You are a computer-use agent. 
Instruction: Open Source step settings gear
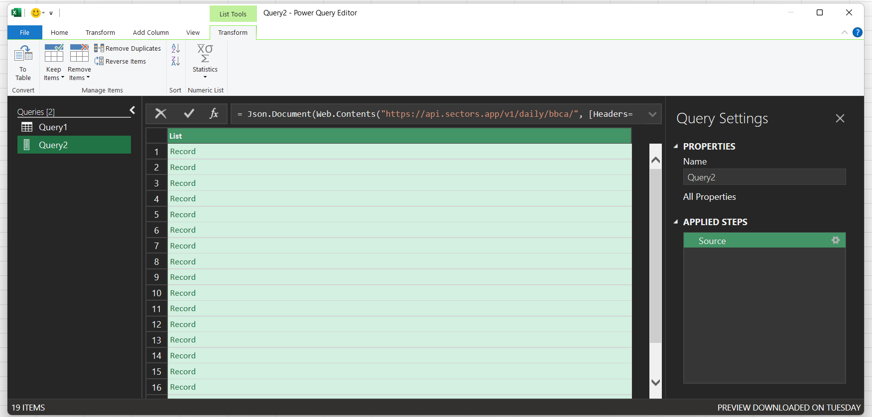(836, 240)
